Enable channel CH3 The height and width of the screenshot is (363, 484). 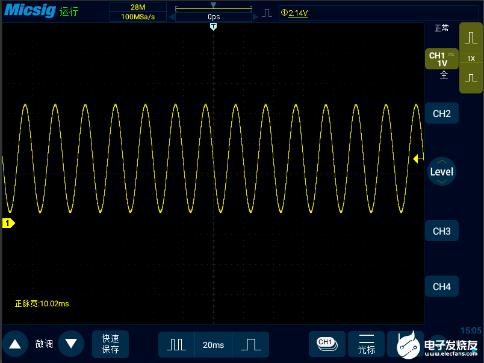[442, 231]
